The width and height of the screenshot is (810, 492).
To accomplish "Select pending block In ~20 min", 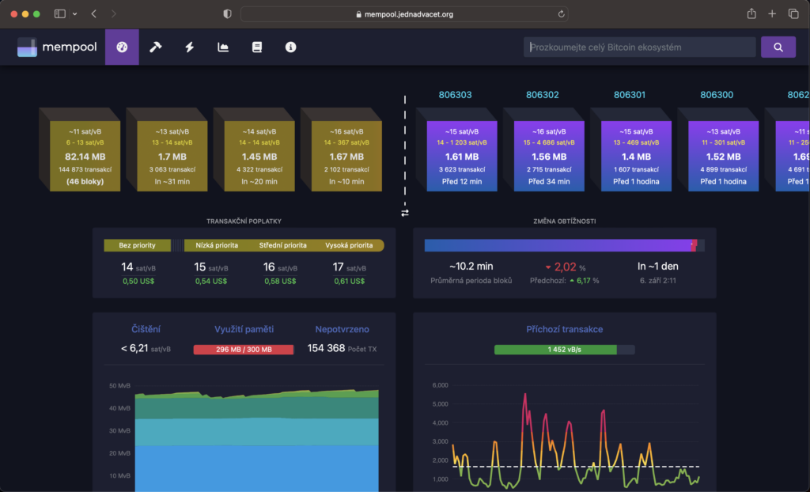I will 259,156.
